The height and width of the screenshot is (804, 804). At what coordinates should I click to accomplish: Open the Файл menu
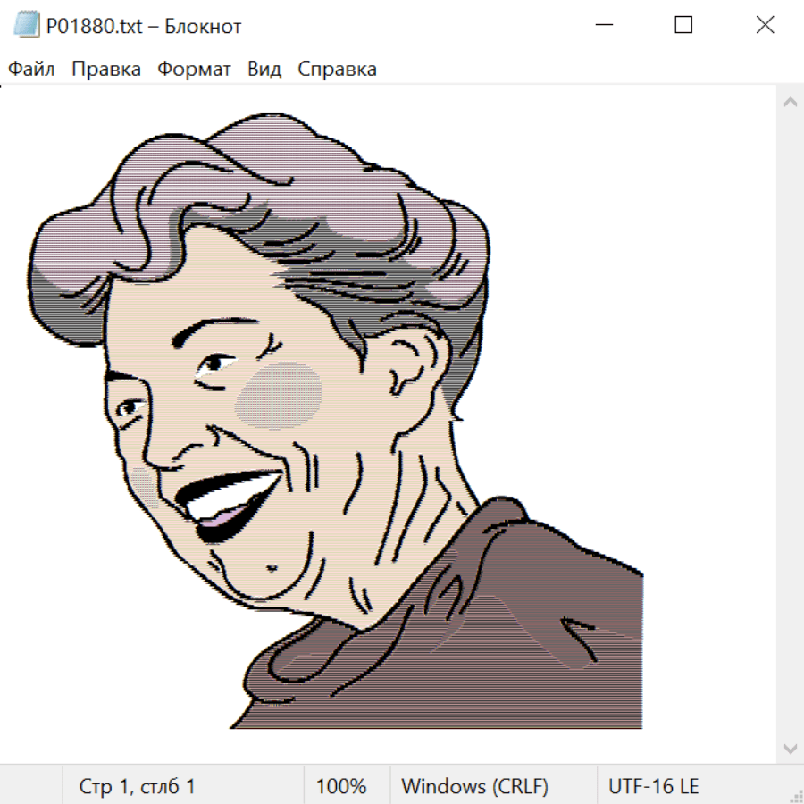[31, 70]
